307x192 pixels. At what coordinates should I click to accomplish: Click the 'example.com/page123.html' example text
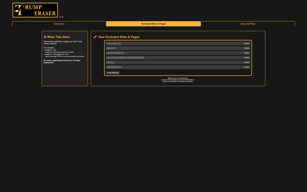pyautogui.click(x=57, y=54)
